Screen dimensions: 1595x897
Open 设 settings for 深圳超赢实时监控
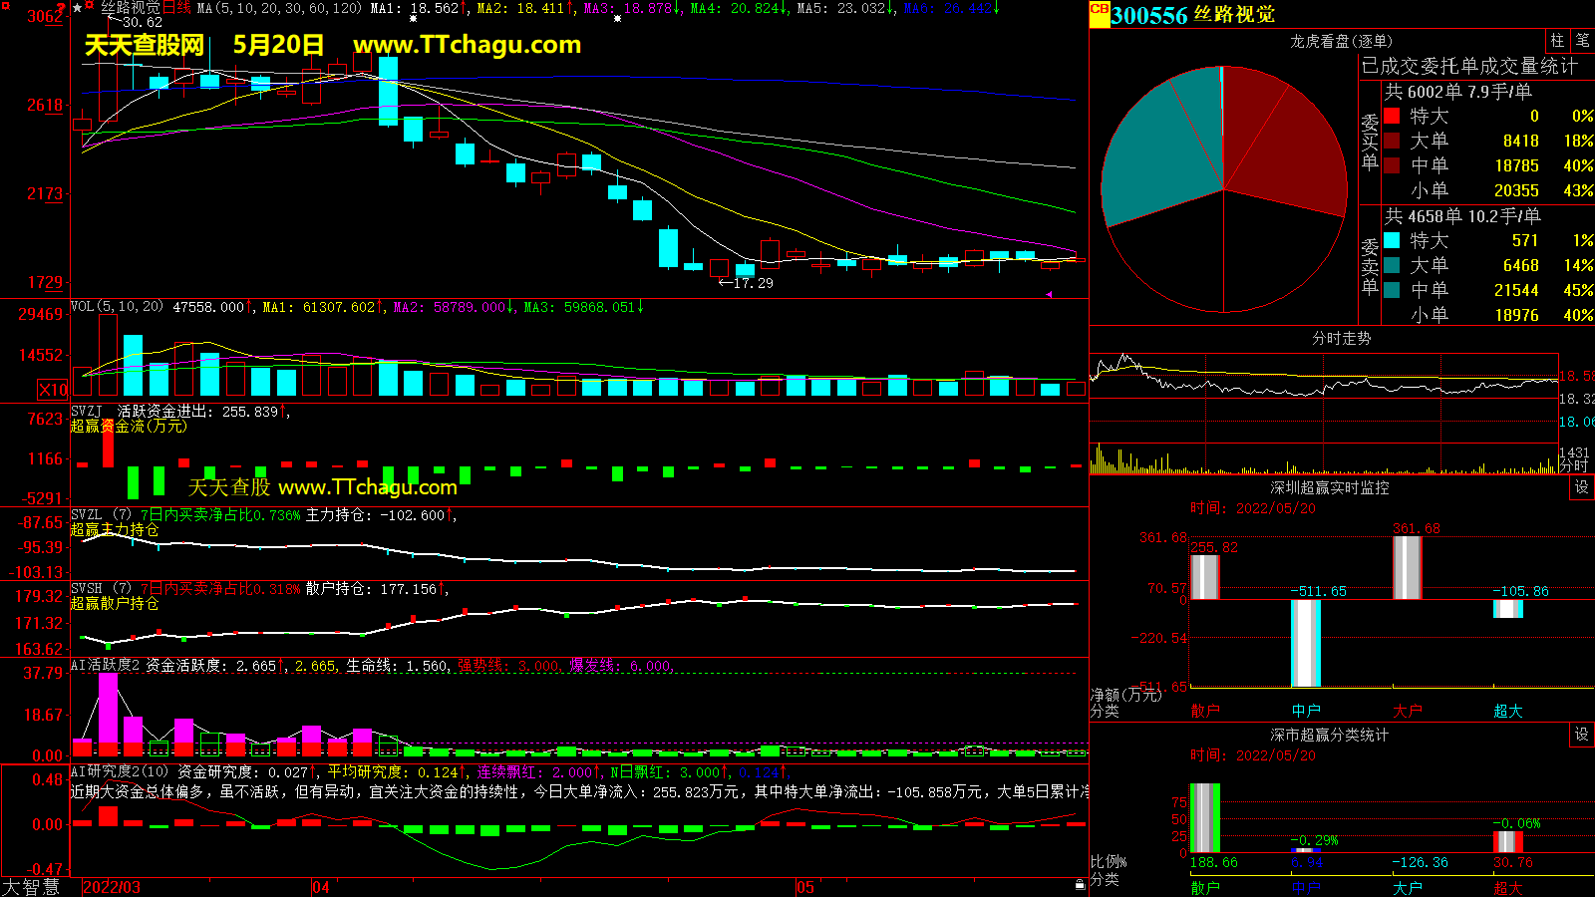pyautogui.click(x=1582, y=487)
